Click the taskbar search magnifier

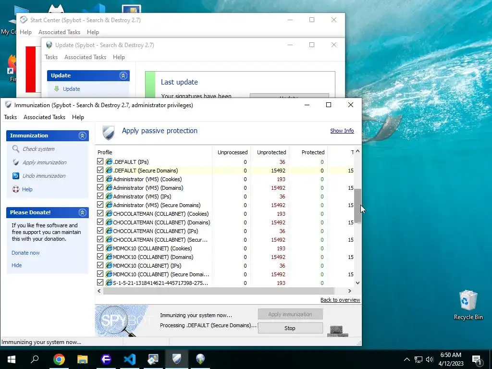click(x=35, y=358)
